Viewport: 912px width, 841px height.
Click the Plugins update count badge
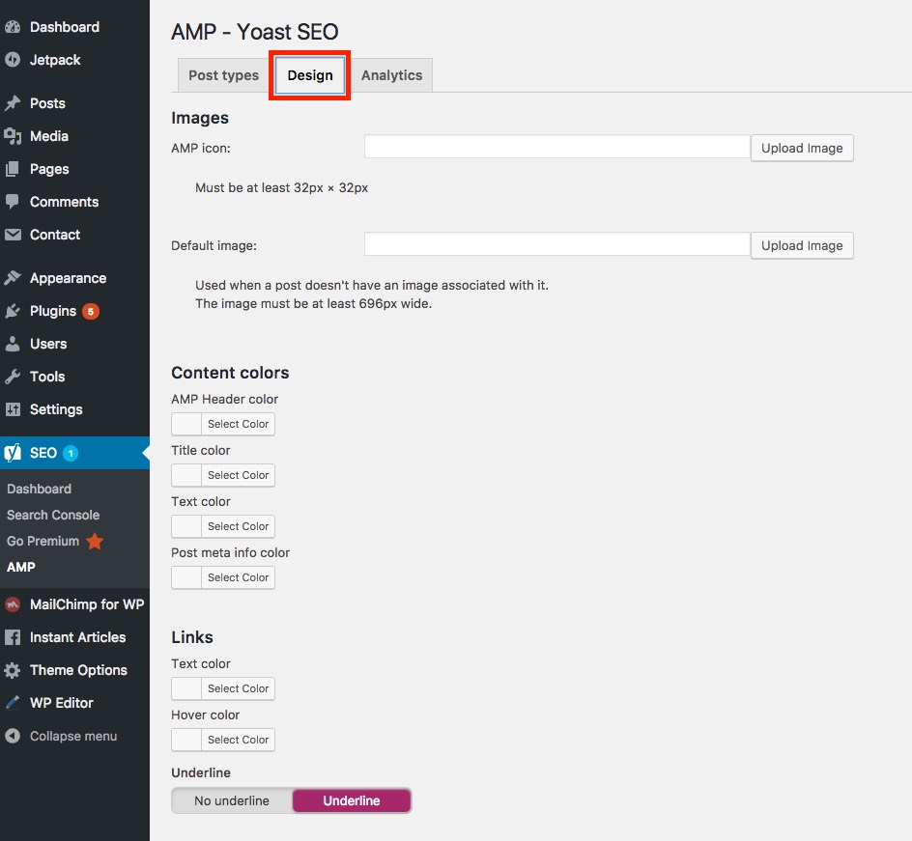click(90, 312)
